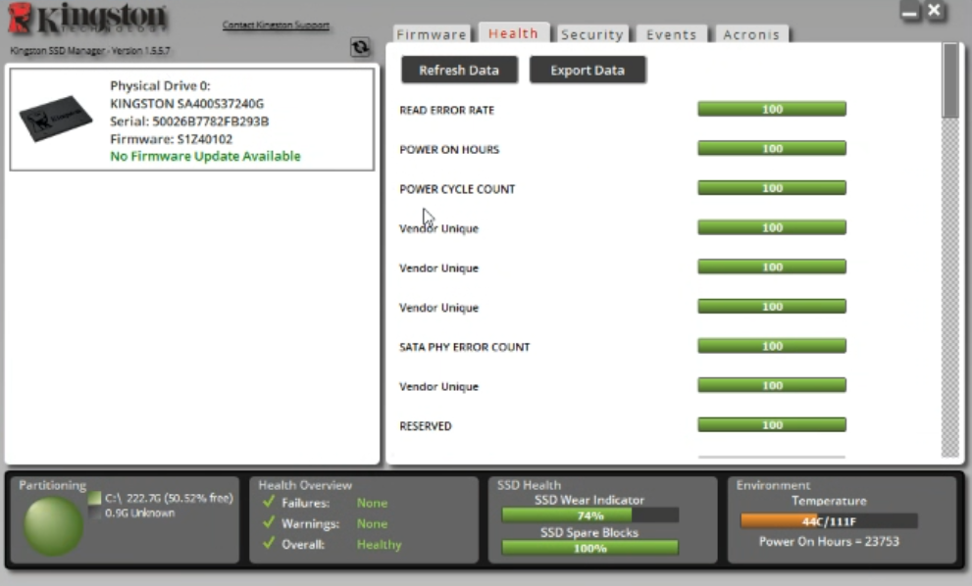Click the Kingston logo

point(87,18)
